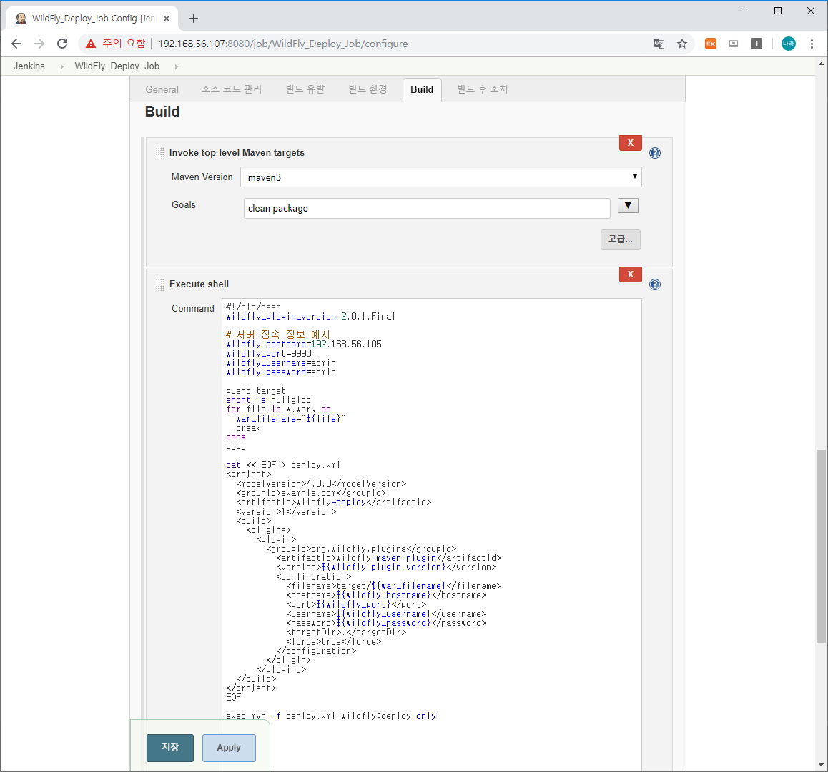828x772 pixels.
Task: Click the dark square extension icon
Action: [x=756, y=44]
